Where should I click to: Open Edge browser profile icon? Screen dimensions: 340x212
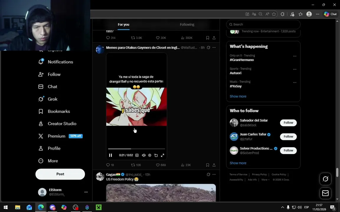[x=309, y=14]
